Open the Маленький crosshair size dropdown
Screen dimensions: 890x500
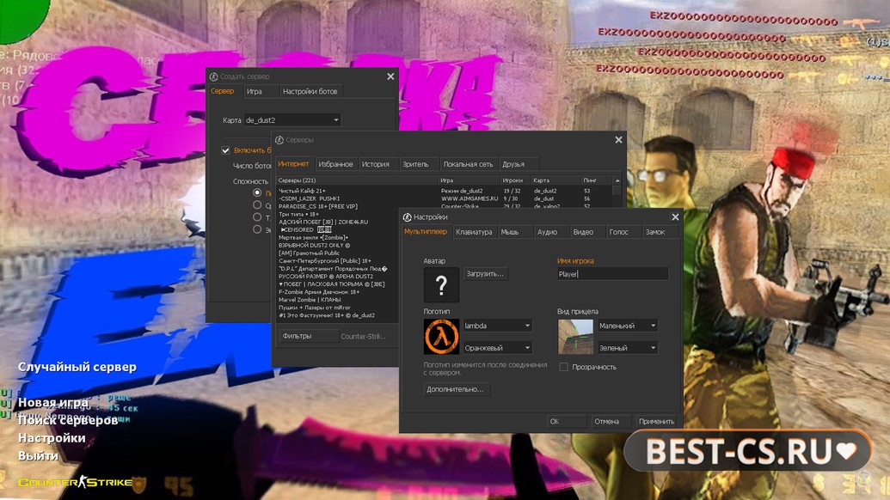627,326
